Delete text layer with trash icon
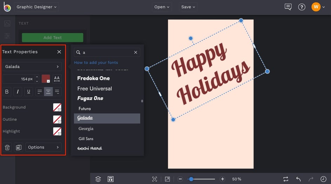 7,147
